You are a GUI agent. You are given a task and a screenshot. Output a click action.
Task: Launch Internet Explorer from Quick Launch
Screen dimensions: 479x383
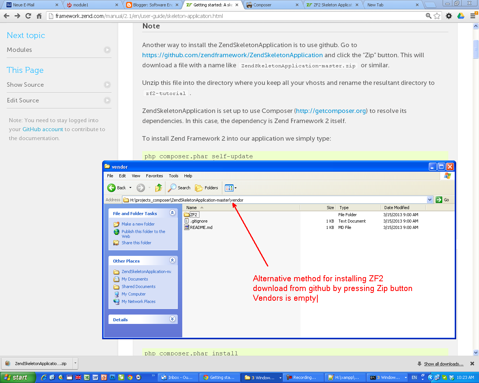(44, 377)
